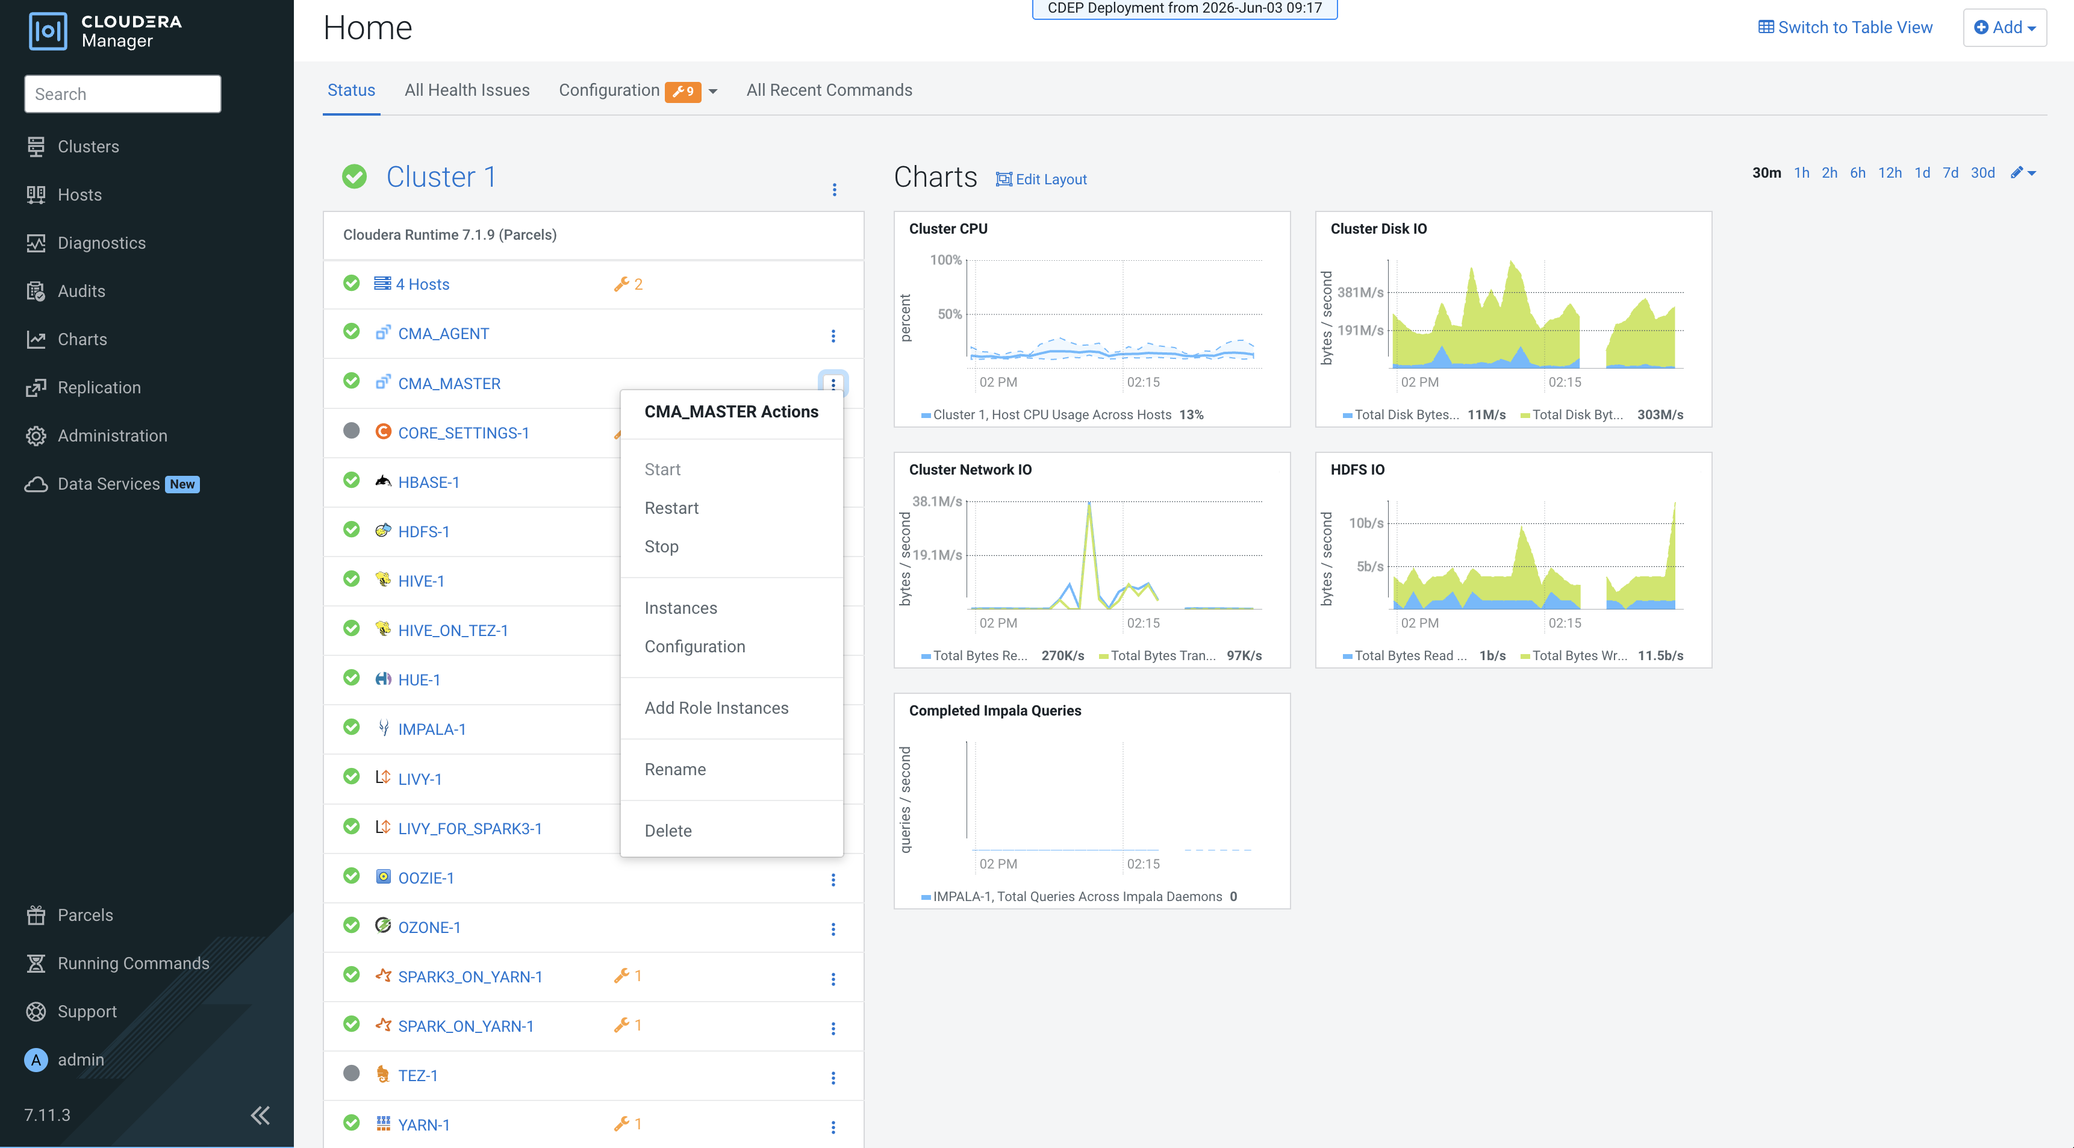The width and height of the screenshot is (2074, 1148).
Task: Open the Cluster 1 title link
Action: pyautogui.click(x=441, y=176)
